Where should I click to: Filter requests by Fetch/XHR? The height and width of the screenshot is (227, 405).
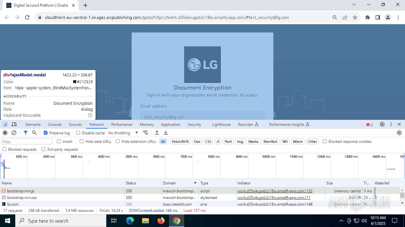pyautogui.click(x=180, y=142)
